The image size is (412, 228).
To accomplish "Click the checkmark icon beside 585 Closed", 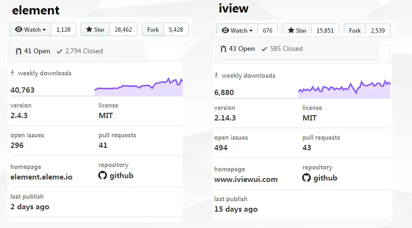I will [264, 49].
